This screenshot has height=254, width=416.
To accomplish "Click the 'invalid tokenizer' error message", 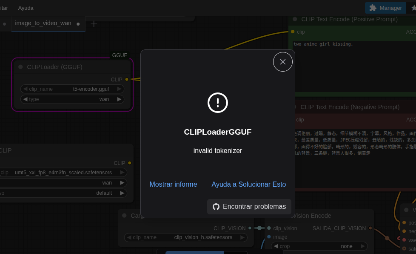I will pyautogui.click(x=217, y=150).
